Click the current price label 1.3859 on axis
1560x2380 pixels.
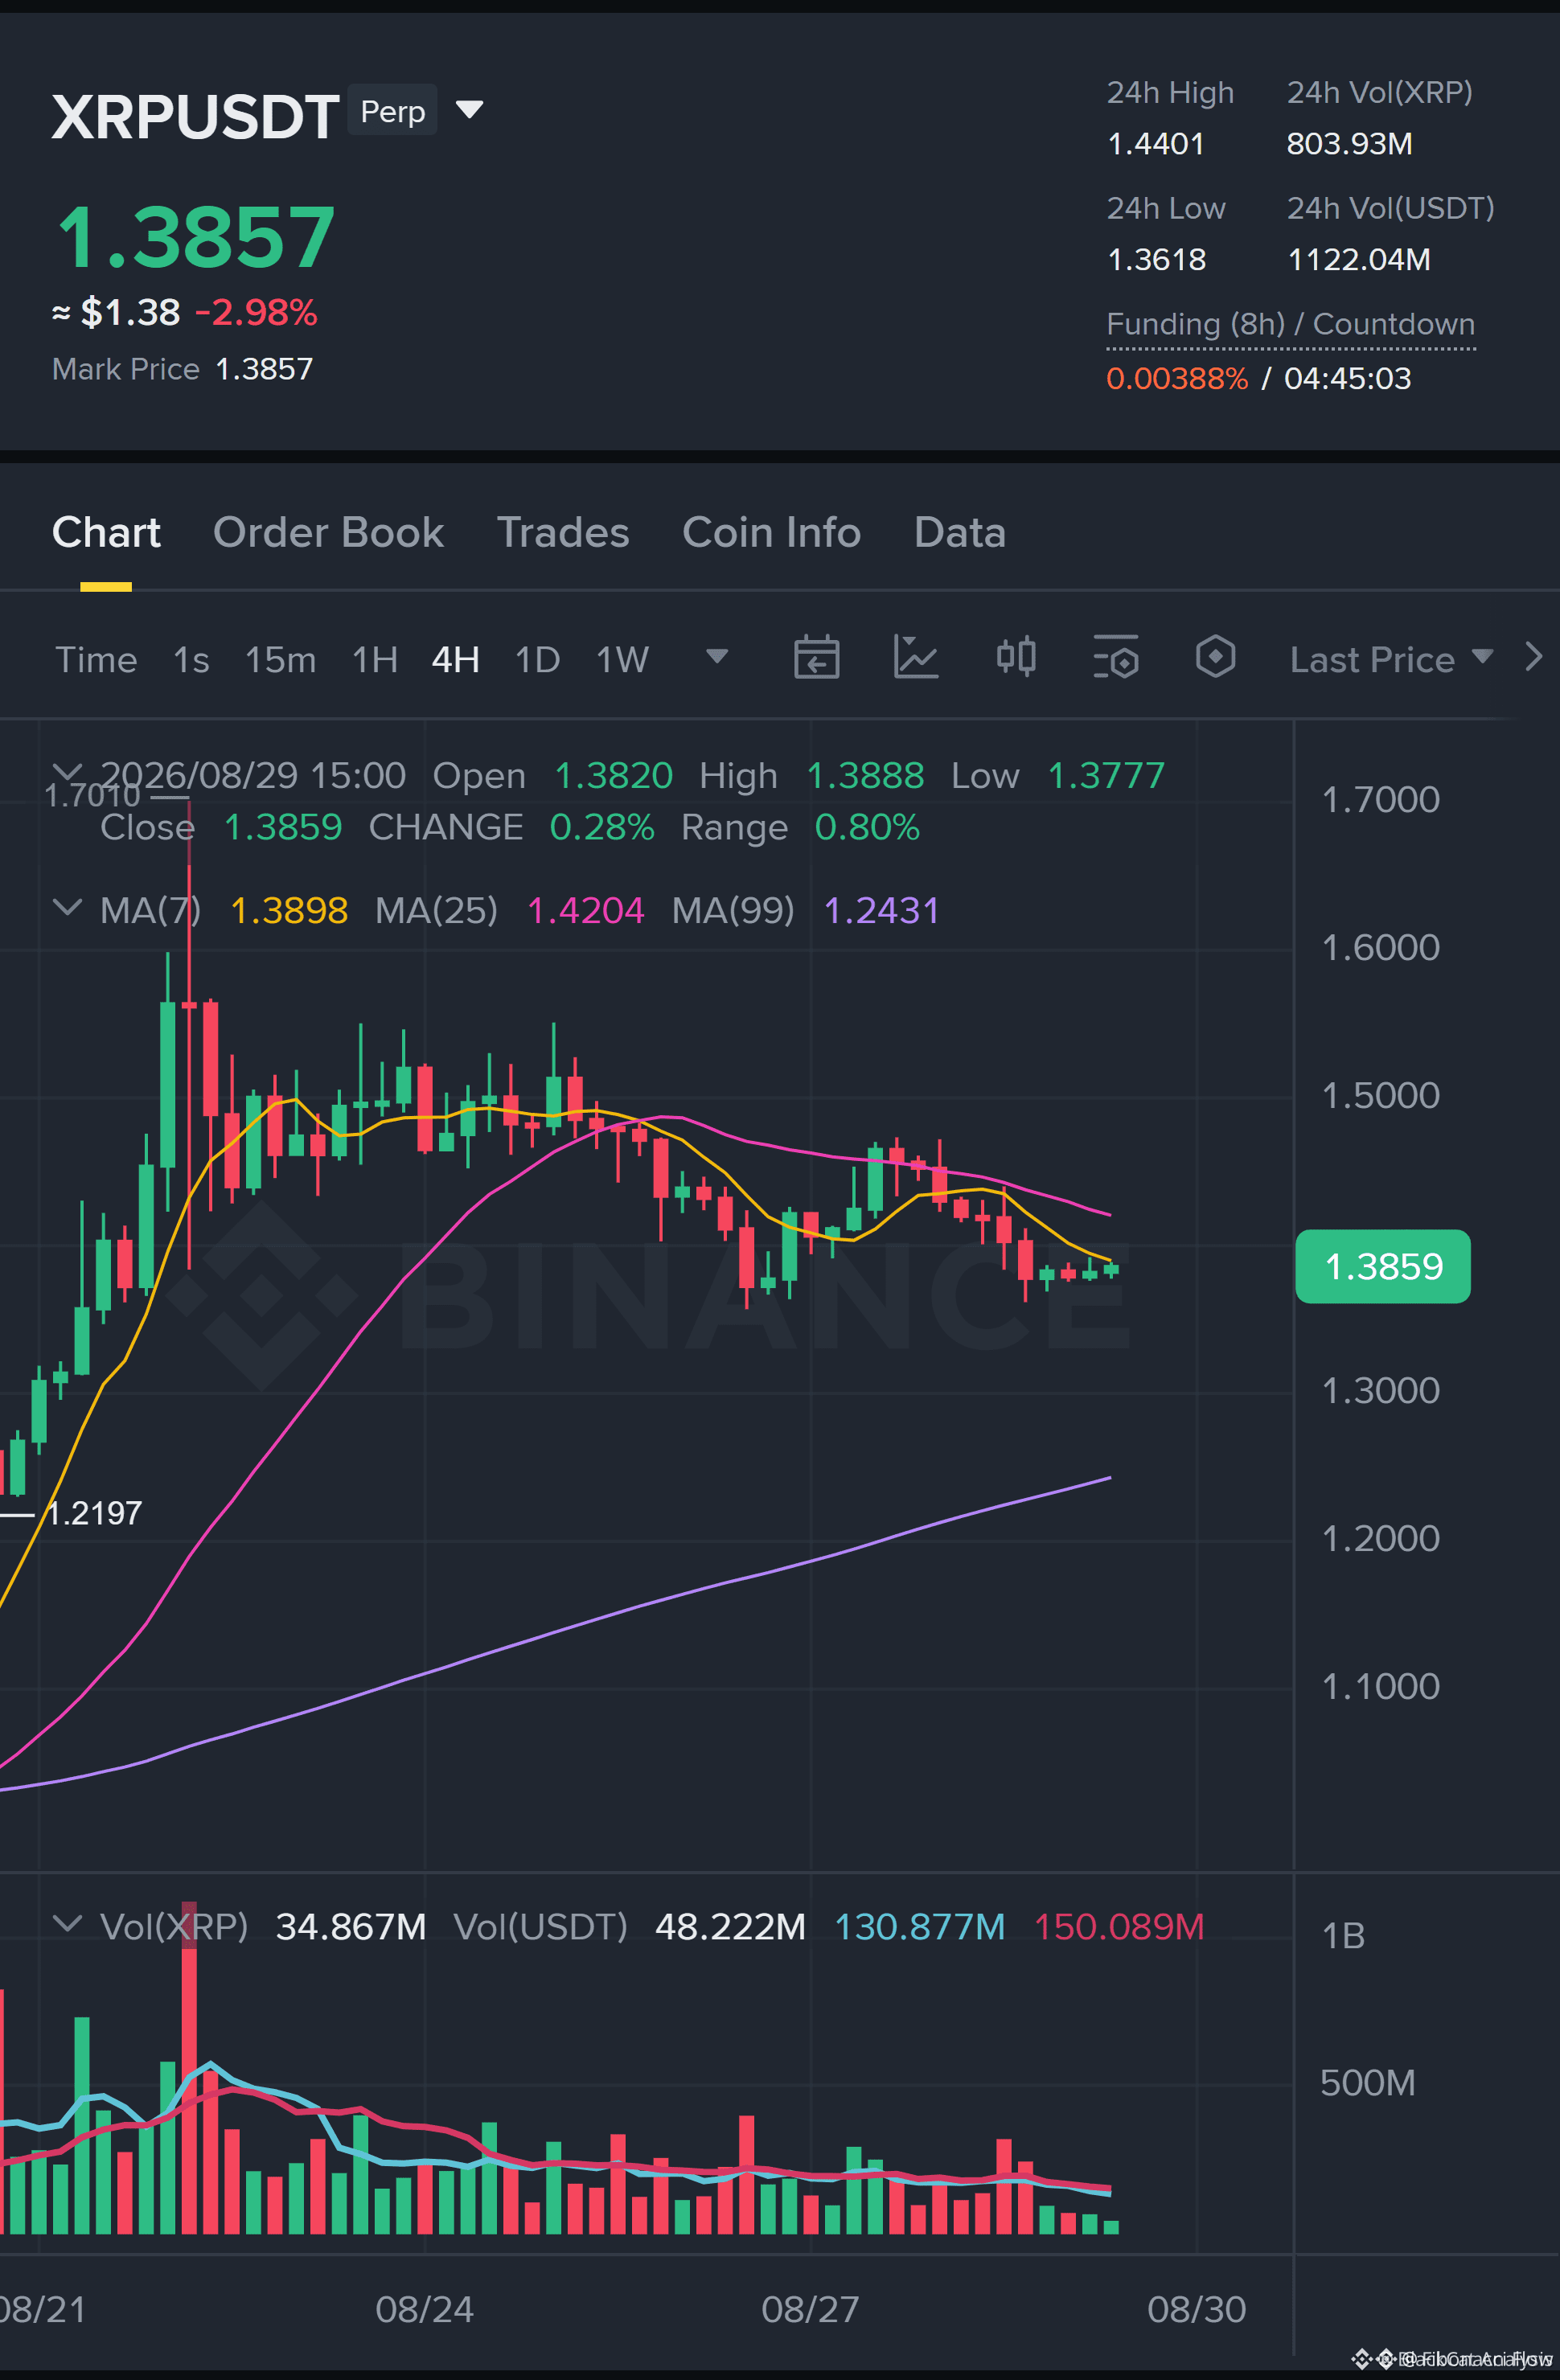point(1383,1266)
